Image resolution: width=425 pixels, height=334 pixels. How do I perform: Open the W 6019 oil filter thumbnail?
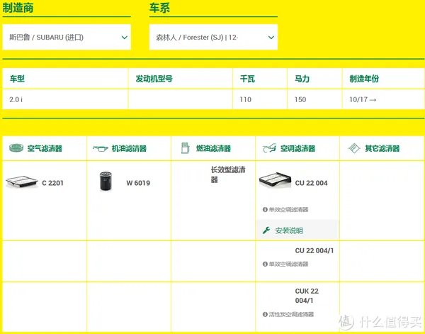[106, 181]
